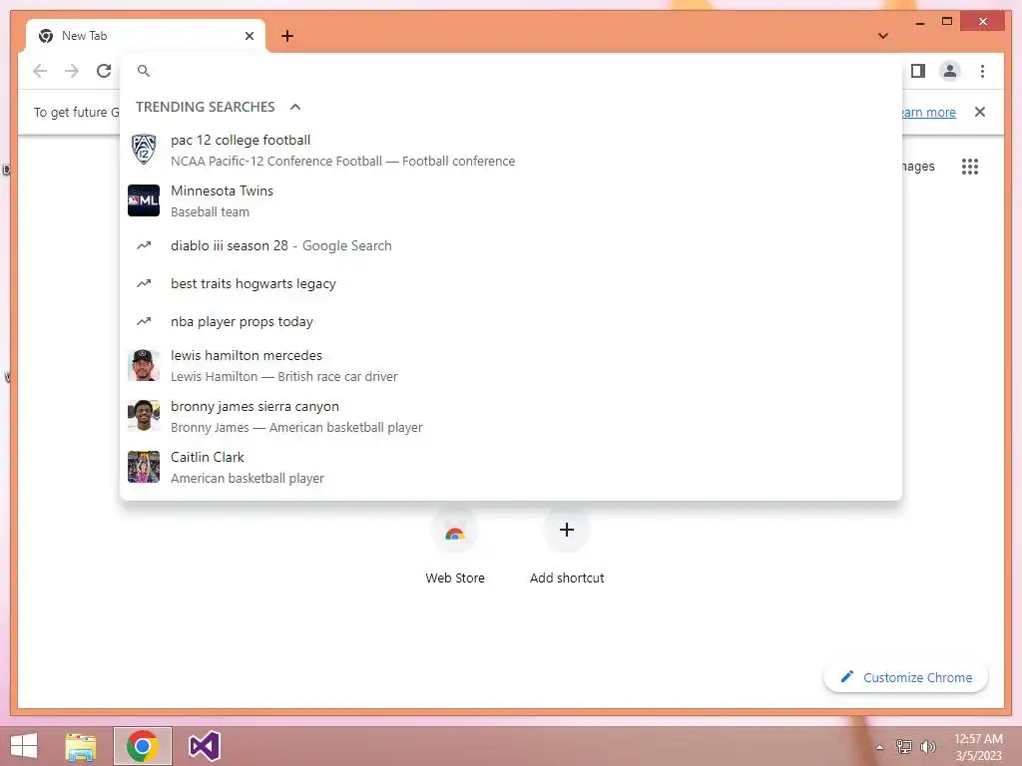Click the Bronny James photo thumbnail
Viewport: 1022px width, 766px height.
click(x=144, y=416)
